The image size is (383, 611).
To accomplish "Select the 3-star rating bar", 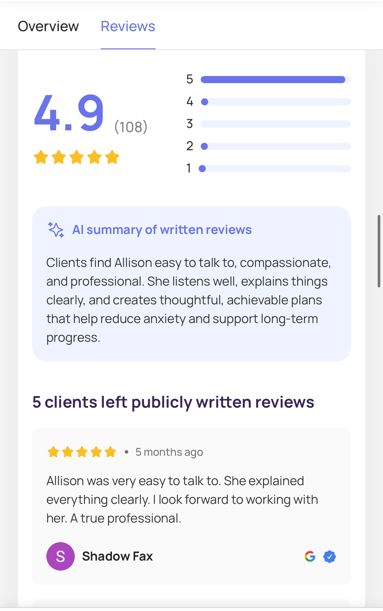I will tap(276, 124).
